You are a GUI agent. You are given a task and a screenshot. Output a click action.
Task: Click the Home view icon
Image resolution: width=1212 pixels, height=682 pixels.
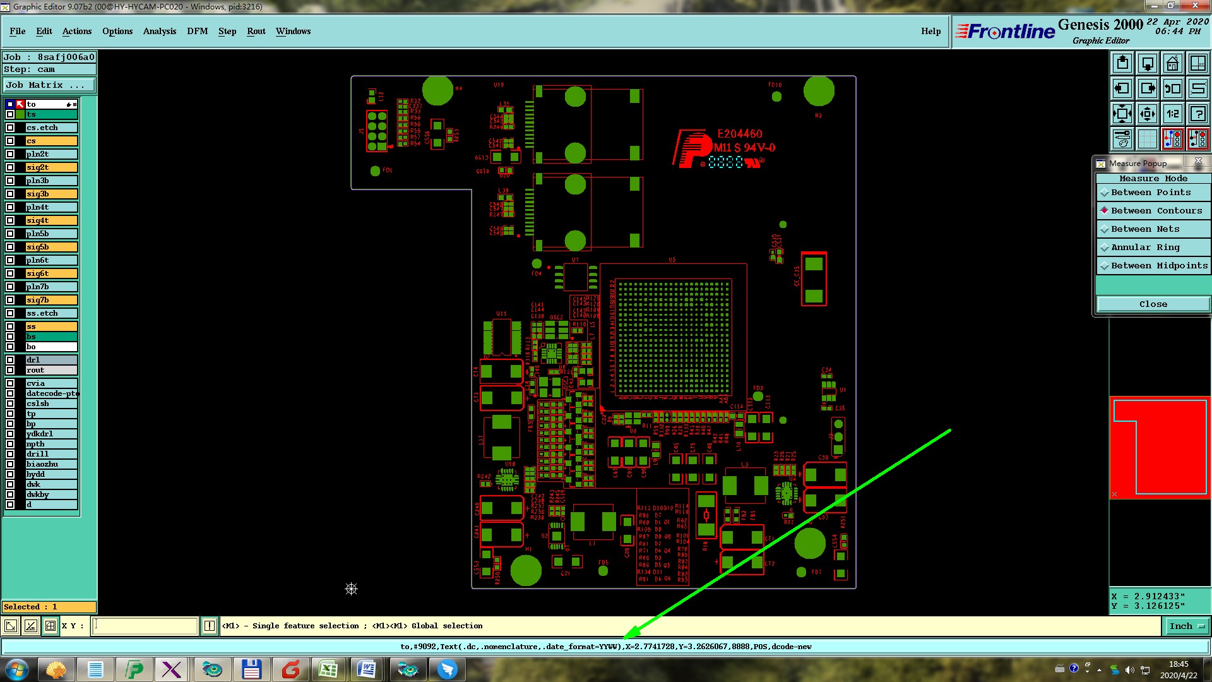(1172, 63)
